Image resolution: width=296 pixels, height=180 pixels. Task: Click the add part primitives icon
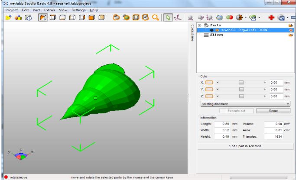tap(18, 18)
